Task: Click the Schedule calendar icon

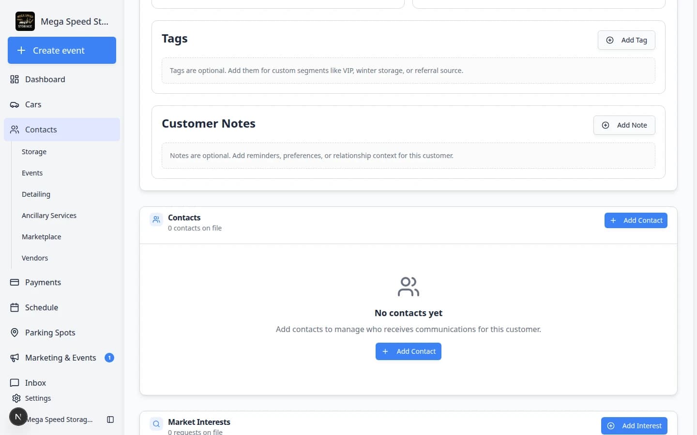Action: (x=15, y=307)
